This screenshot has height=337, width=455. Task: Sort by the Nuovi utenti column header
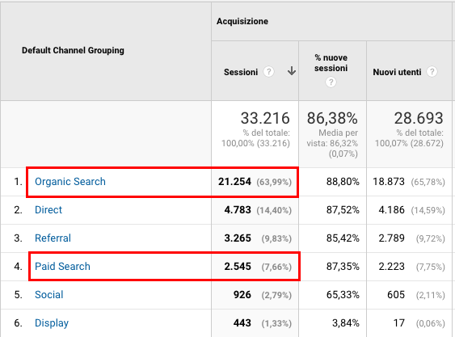tap(397, 72)
